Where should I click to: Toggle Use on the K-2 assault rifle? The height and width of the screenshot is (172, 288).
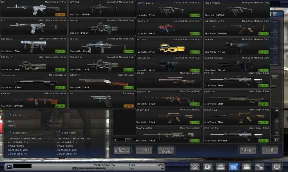(x=60, y=15)
